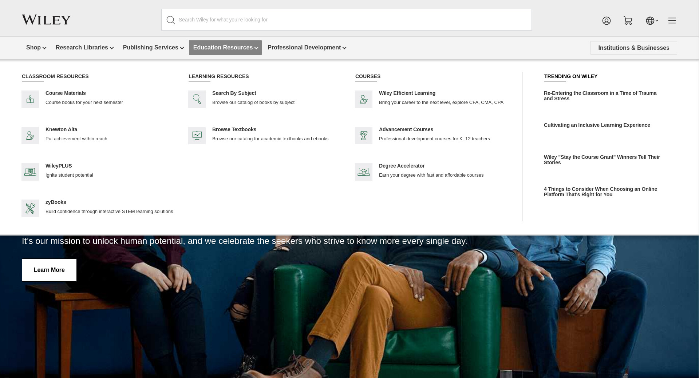Click 'Course books for your next semester' text

tap(84, 102)
